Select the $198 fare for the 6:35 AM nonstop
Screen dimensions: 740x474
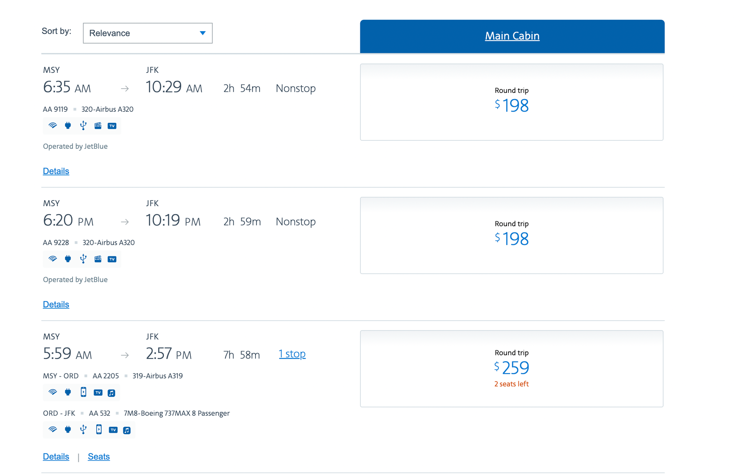pos(512,102)
